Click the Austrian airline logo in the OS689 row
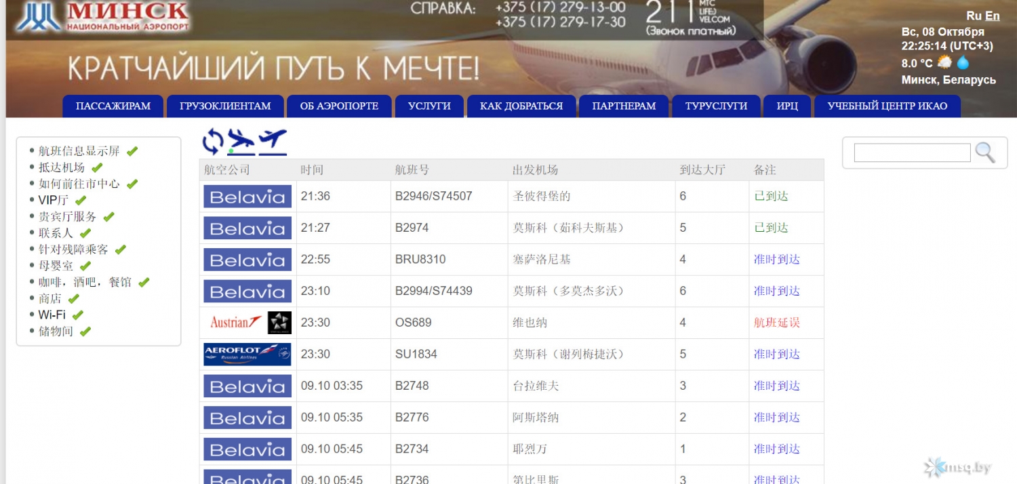This screenshot has height=484, width=1017. coord(235,323)
